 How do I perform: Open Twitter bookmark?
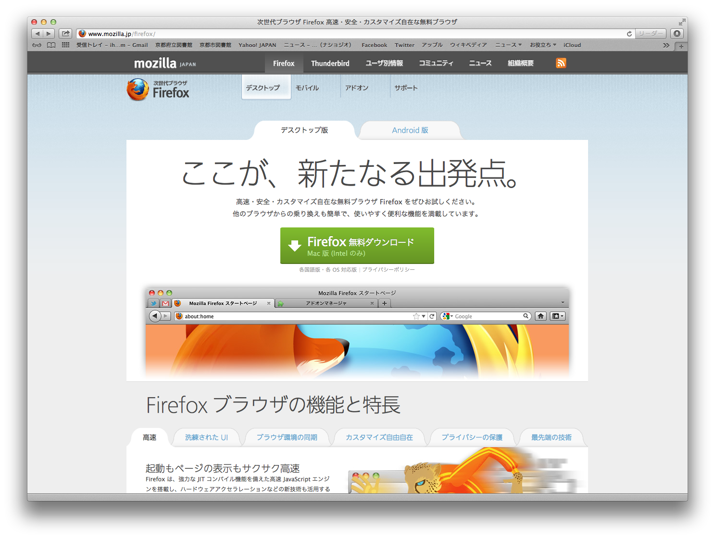tap(404, 45)
